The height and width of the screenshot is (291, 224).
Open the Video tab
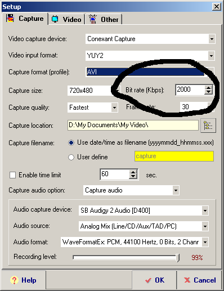coord(66,19)
